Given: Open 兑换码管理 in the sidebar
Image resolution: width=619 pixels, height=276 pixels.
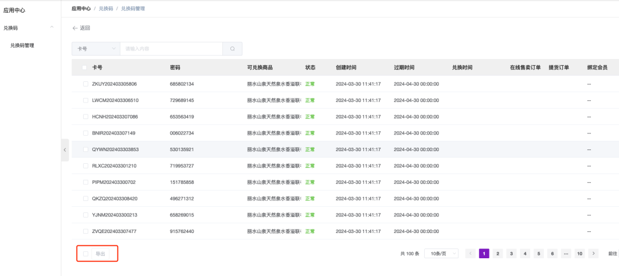Looking at the screenshot, I should coord(22,45).
